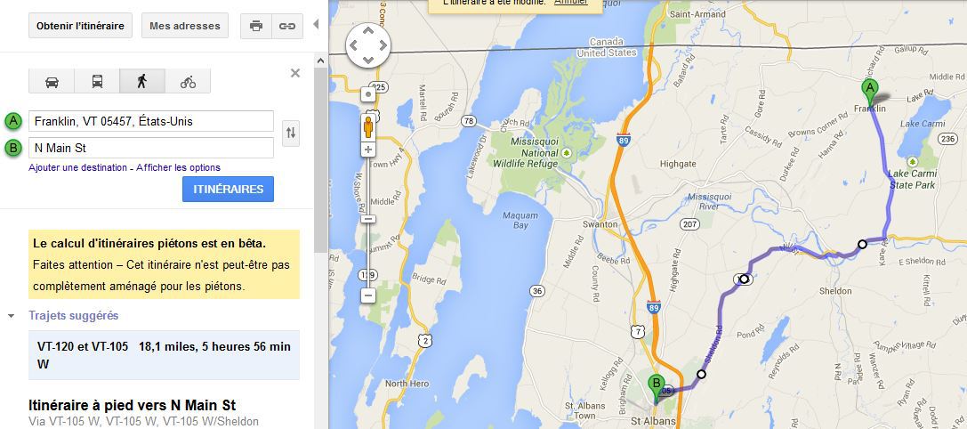Image resolution: width=967 pixels, height=429 pixels.
Task: Select walking mode icon
Action: 142,82
